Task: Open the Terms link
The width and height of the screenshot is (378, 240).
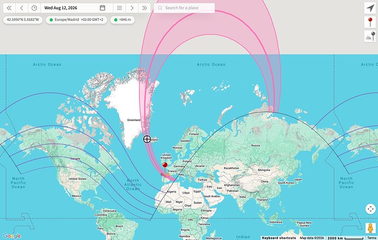Action: tap(371, 238)
